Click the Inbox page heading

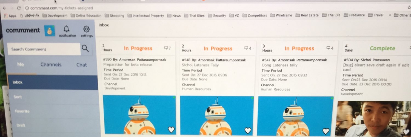point(104,25)
